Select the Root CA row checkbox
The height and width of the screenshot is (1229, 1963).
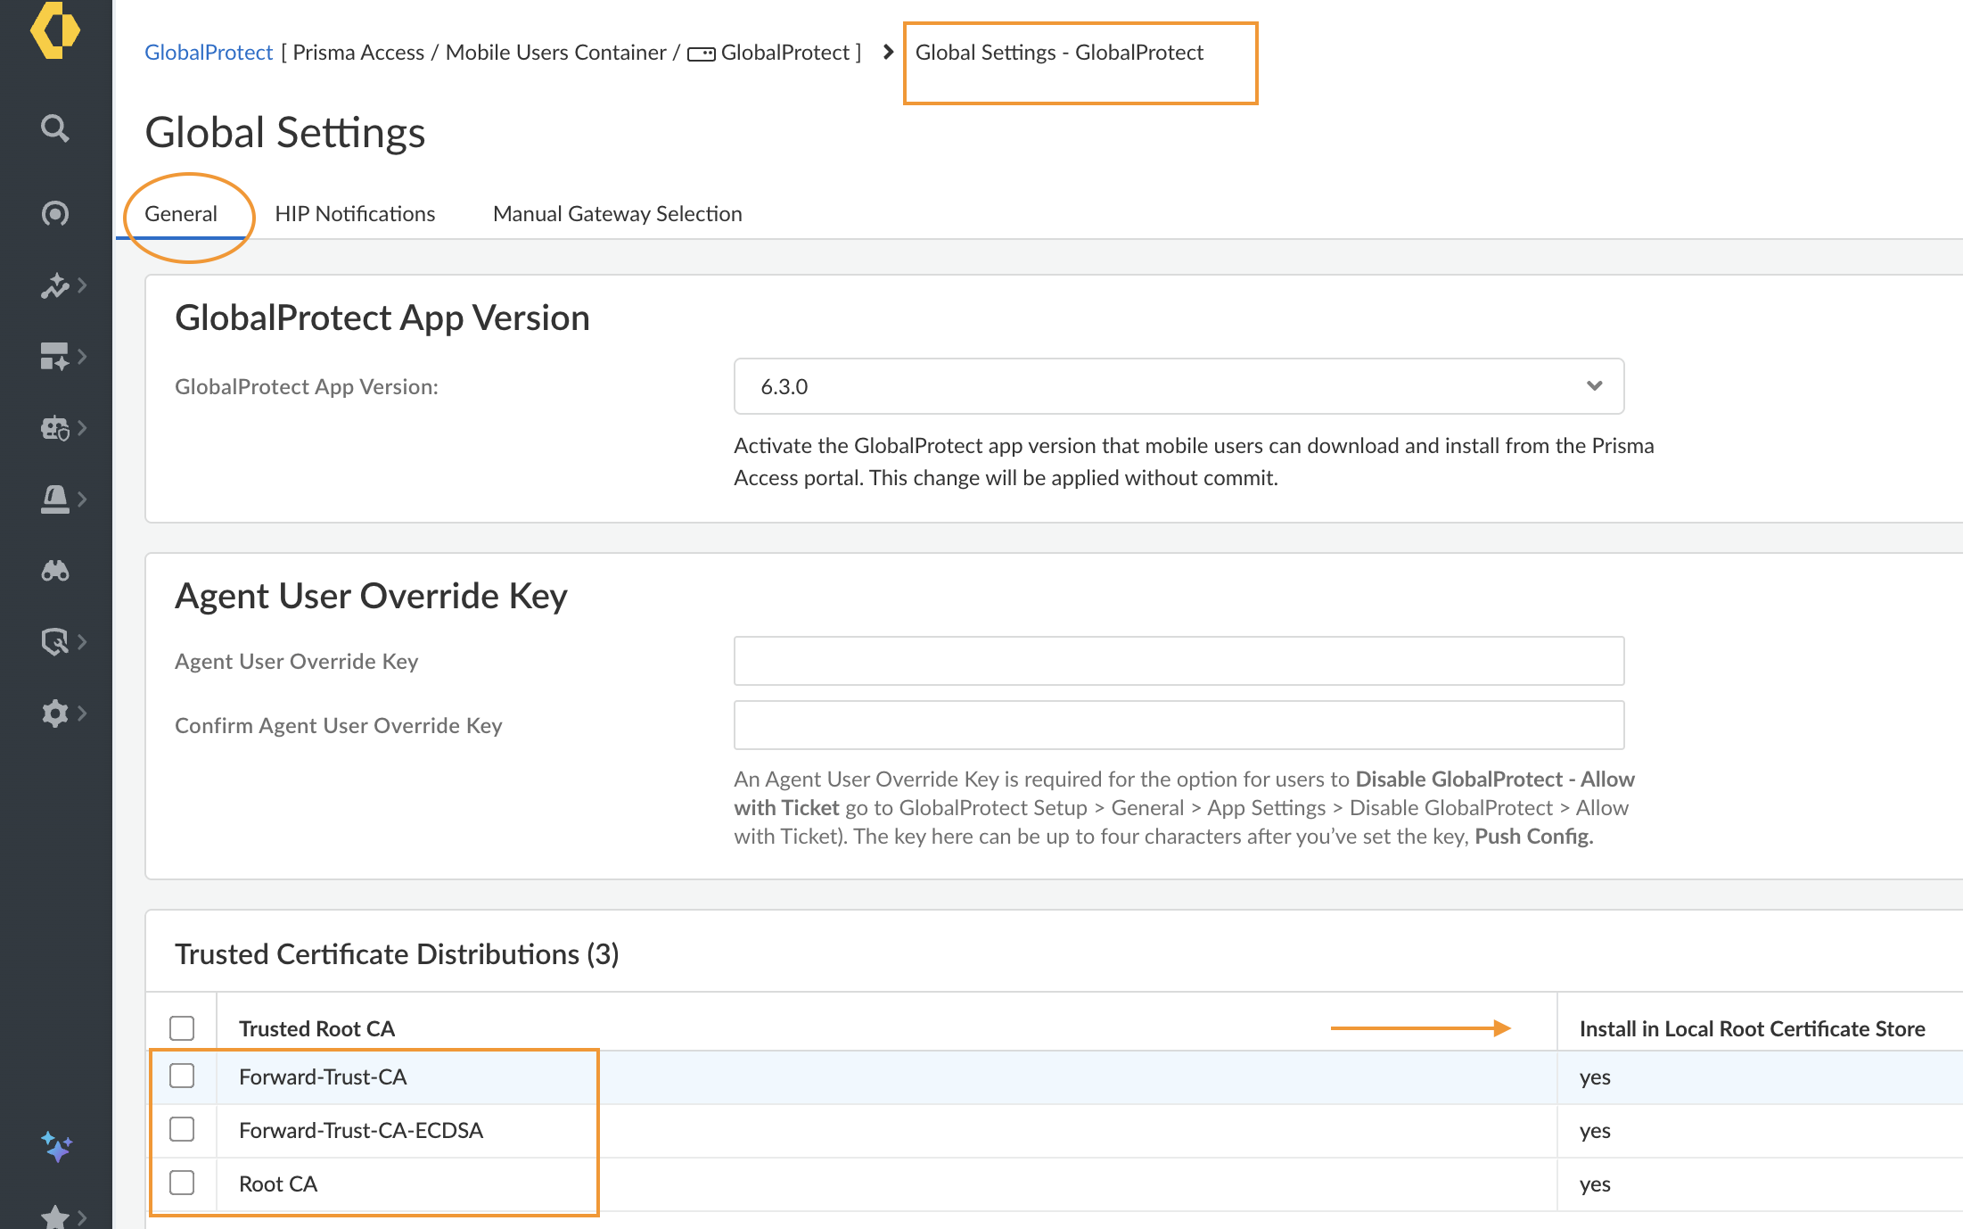pyautogui.click(x=182, y=1183)
